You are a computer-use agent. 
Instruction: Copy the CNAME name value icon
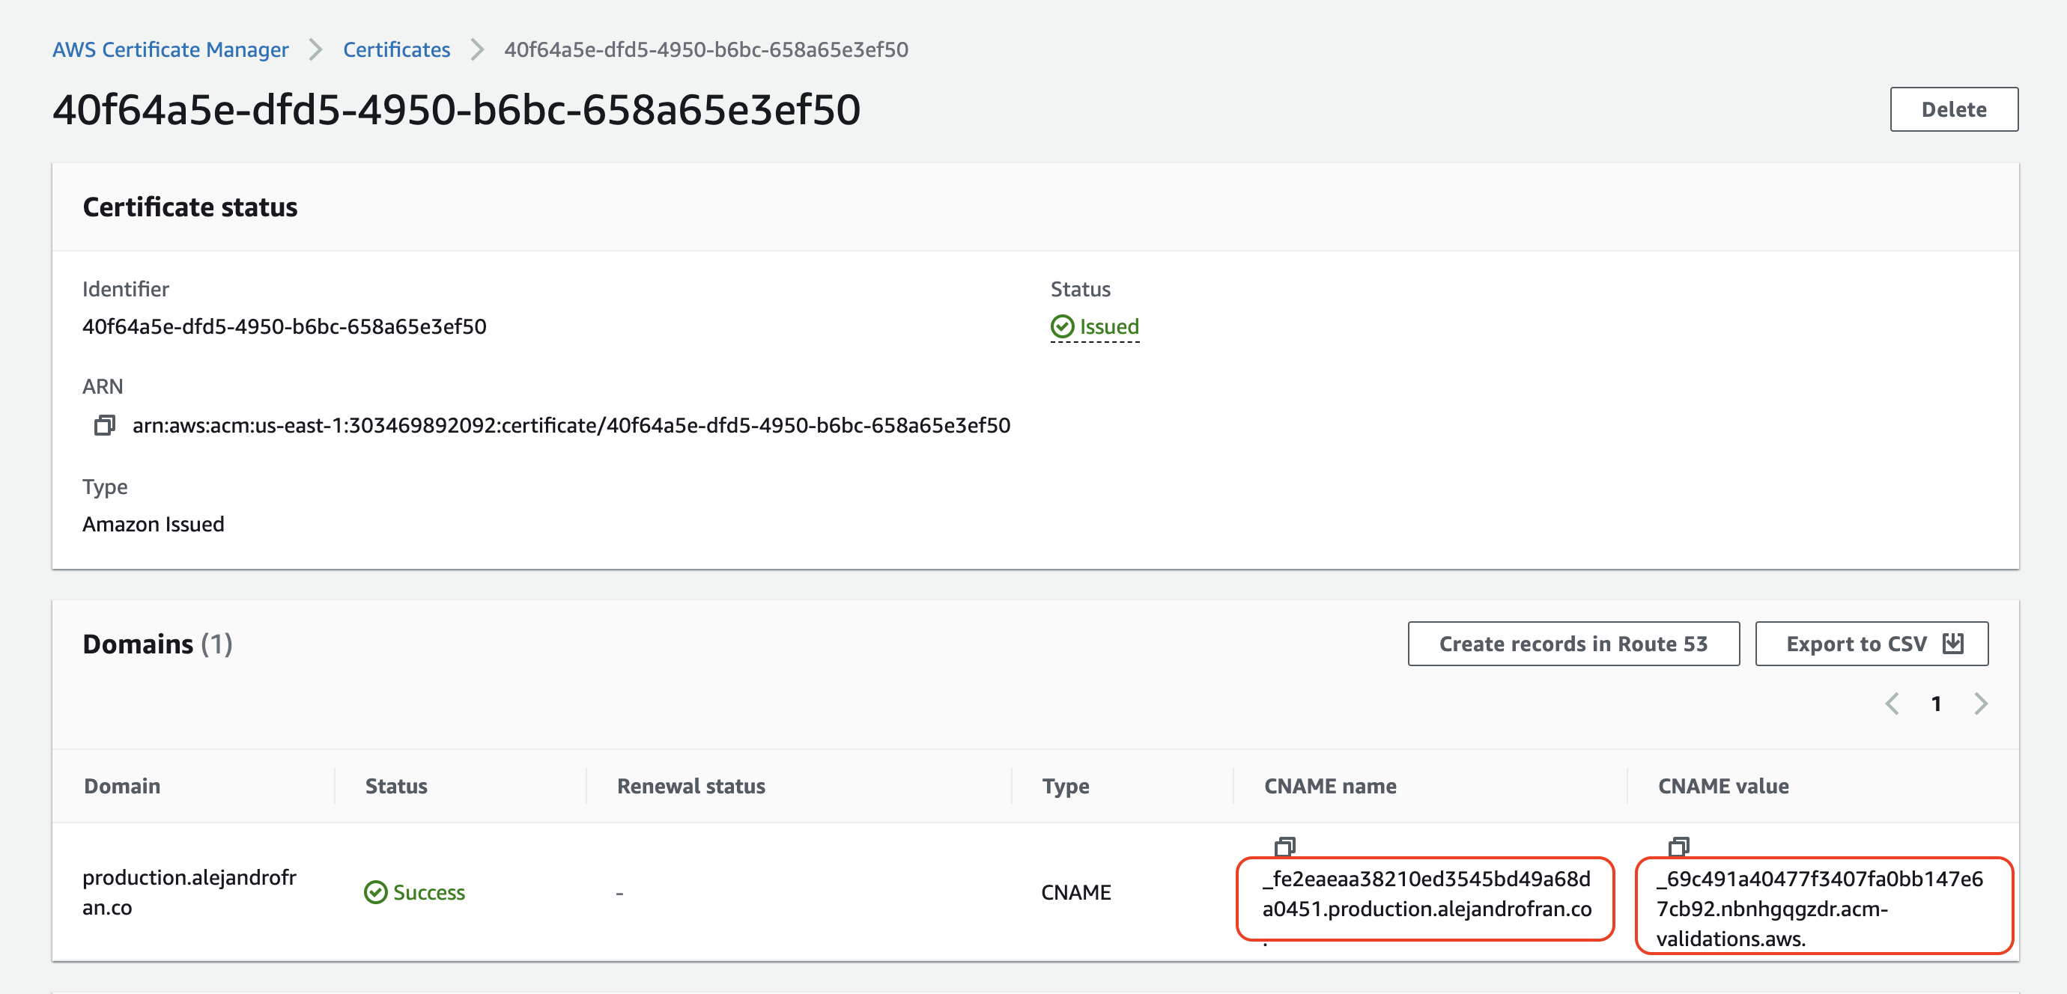point(1284,847)
